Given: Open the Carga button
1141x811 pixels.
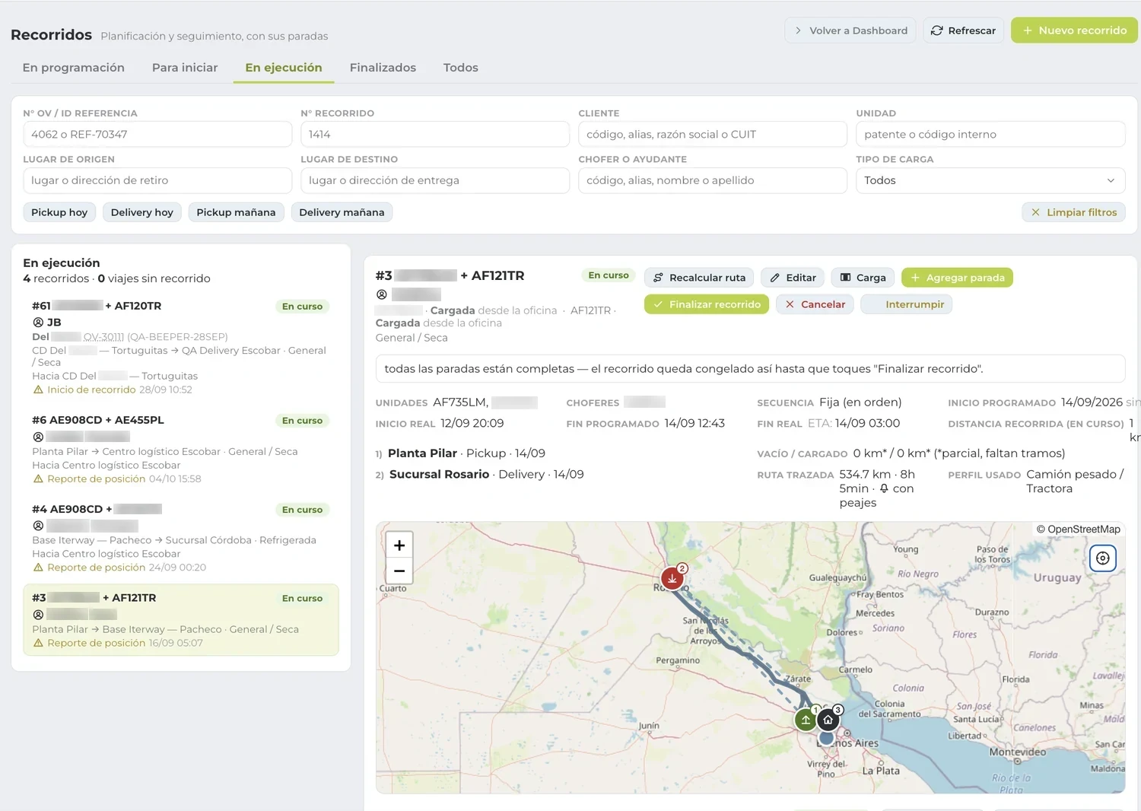Looking at the screenshot, I should [x=863, y=278].
